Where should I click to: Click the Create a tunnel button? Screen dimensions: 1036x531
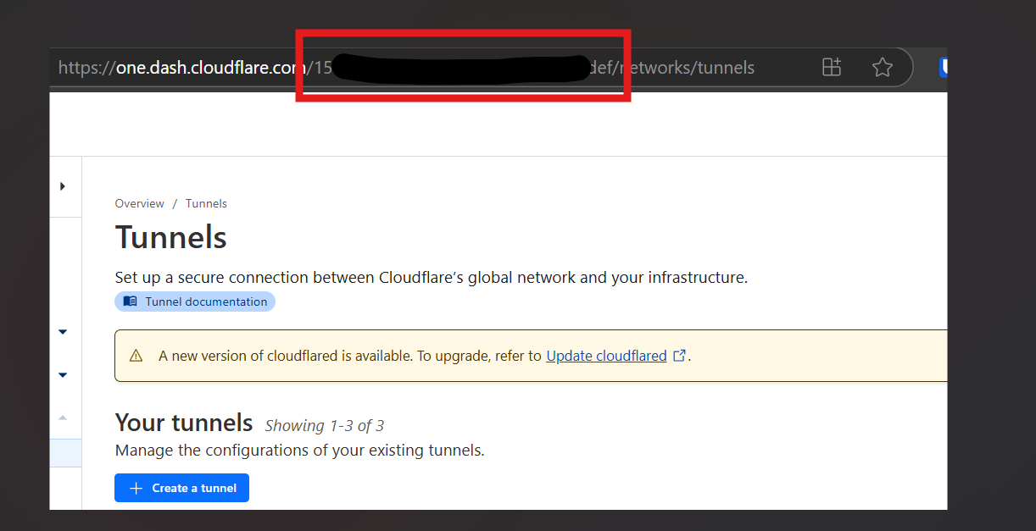[181, 488]
